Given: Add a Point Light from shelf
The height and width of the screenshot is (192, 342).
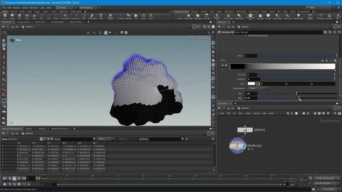Looking at the screenshot, I should pos(188,16).
